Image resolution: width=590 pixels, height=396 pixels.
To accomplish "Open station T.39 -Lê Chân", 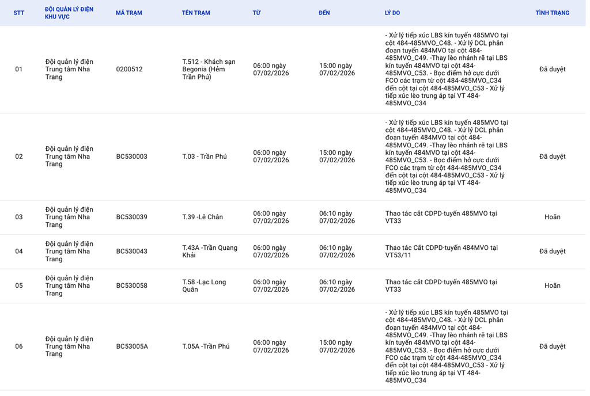I will pyautogui.click(x=202, y=217).
